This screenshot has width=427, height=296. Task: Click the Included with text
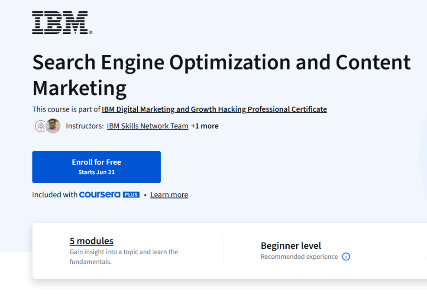point(54,194)
